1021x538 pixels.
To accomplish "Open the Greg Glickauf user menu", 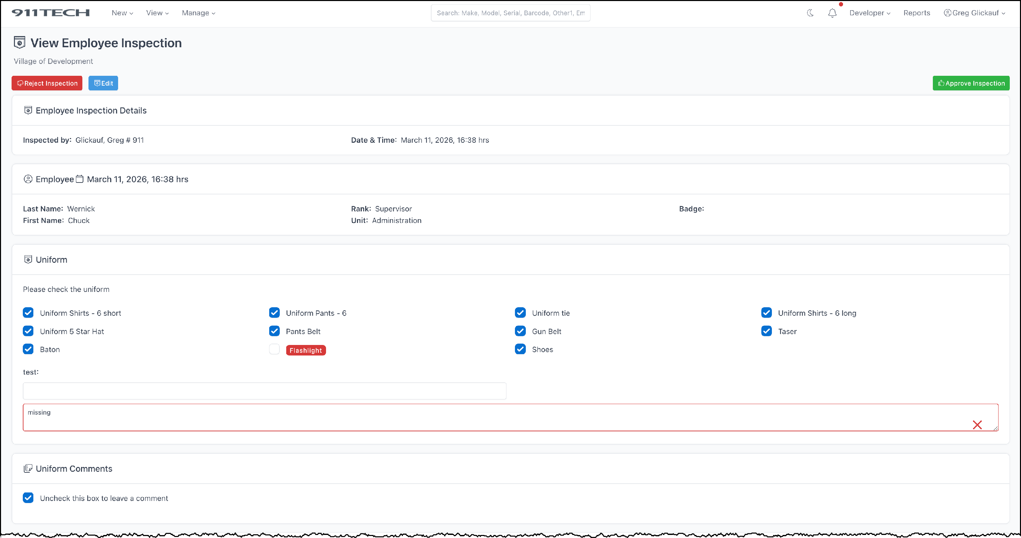I will pos(974,13).
